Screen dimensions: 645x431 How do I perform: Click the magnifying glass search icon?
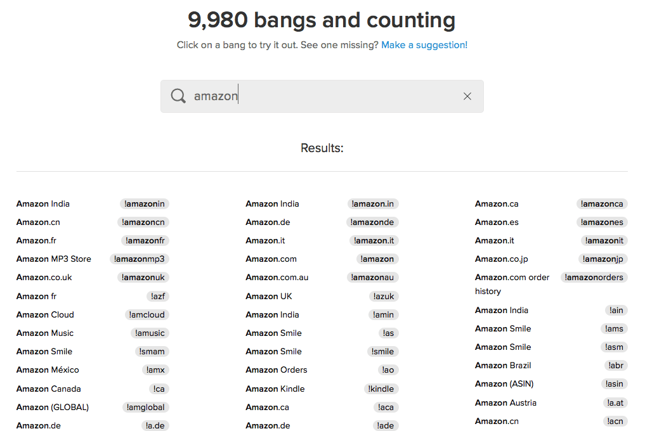(178, 96)
